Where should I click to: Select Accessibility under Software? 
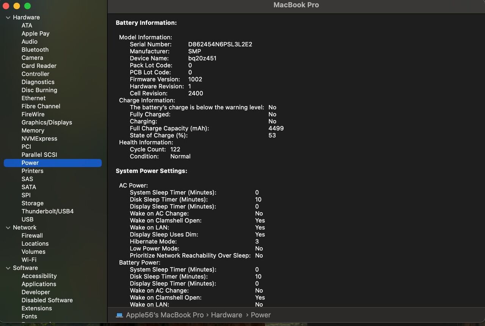click(x=39, y=276)
